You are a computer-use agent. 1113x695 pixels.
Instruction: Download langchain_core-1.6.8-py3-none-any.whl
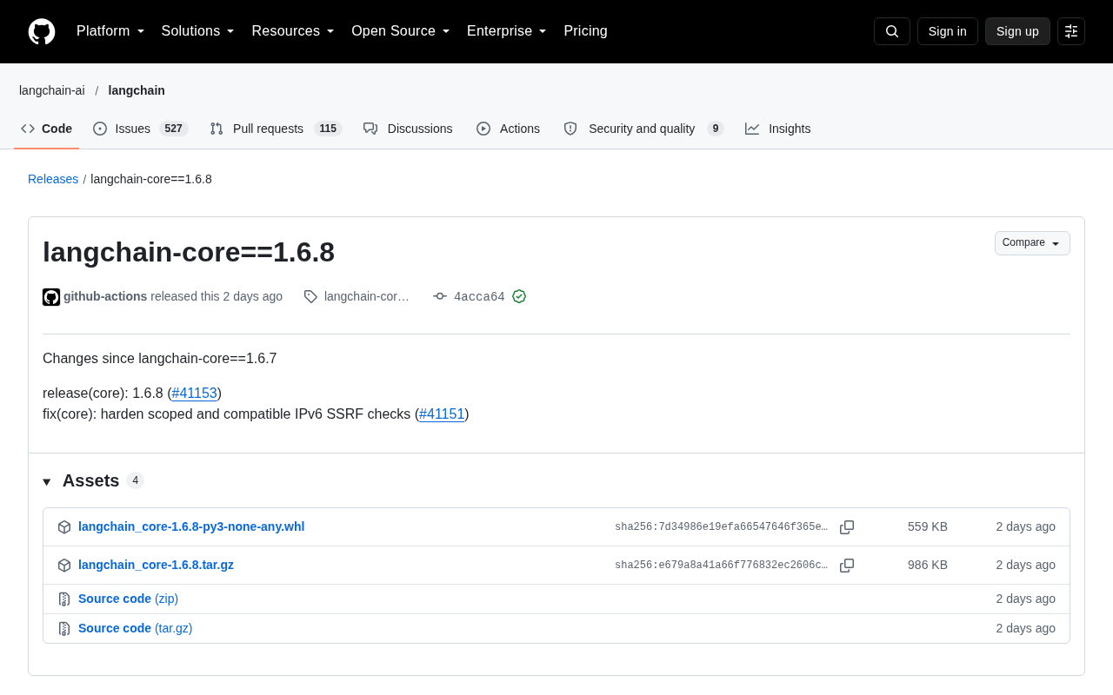pyautogui.click(x=191, y=526)
